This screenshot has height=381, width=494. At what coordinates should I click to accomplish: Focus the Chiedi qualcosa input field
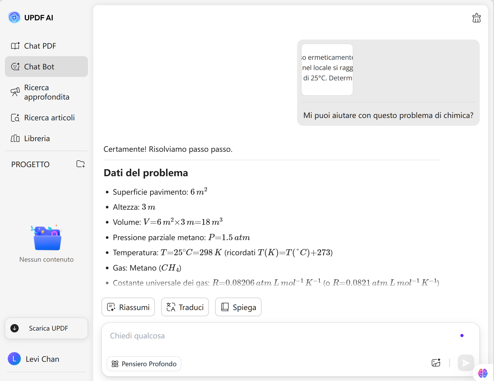point(280,336)
